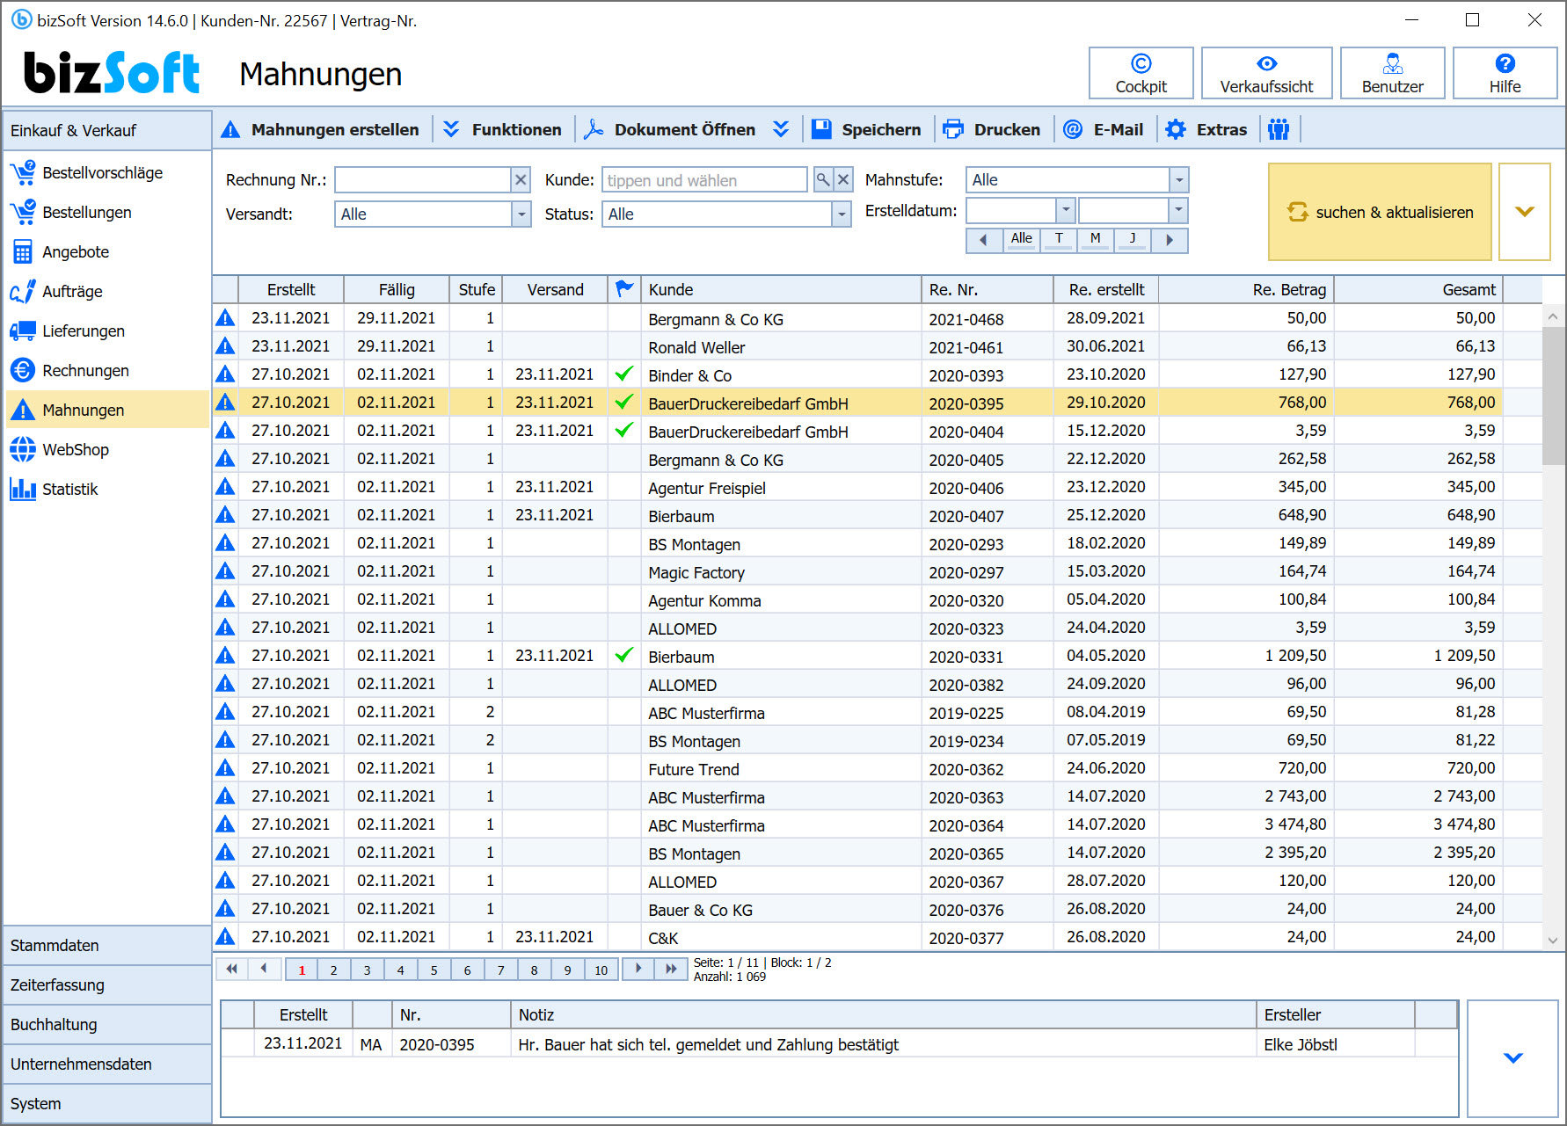
Task: Open Benutzer user settings
Action: [x=1392, y=73]
